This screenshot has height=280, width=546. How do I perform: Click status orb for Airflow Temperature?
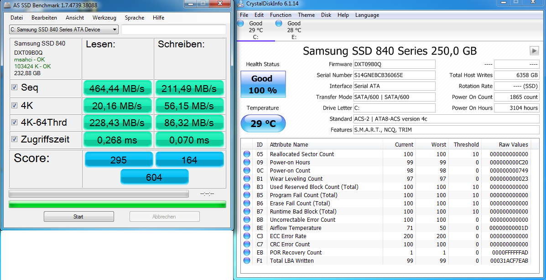(x=247, y=228)
